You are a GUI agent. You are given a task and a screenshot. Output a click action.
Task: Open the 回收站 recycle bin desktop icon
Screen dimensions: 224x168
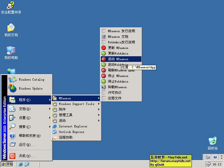click(212, 142)
